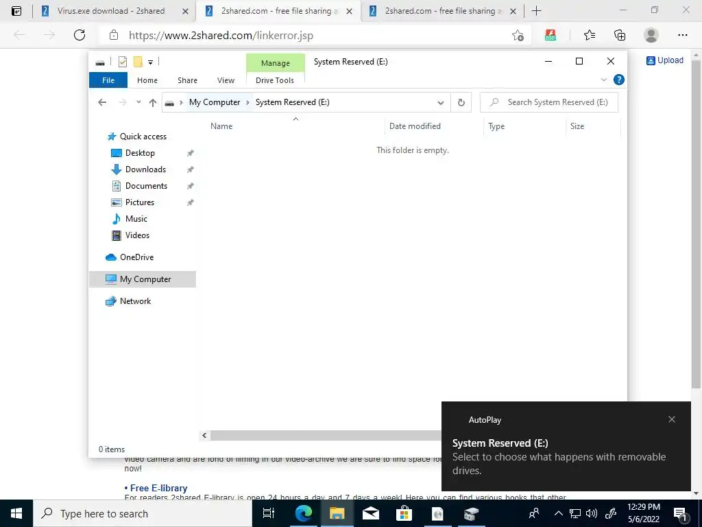The image size is (702, 527).
Task: Click the AutoPlay System Reserved (E:) notification
Action: pyautogui.click(x=566, y=446)
